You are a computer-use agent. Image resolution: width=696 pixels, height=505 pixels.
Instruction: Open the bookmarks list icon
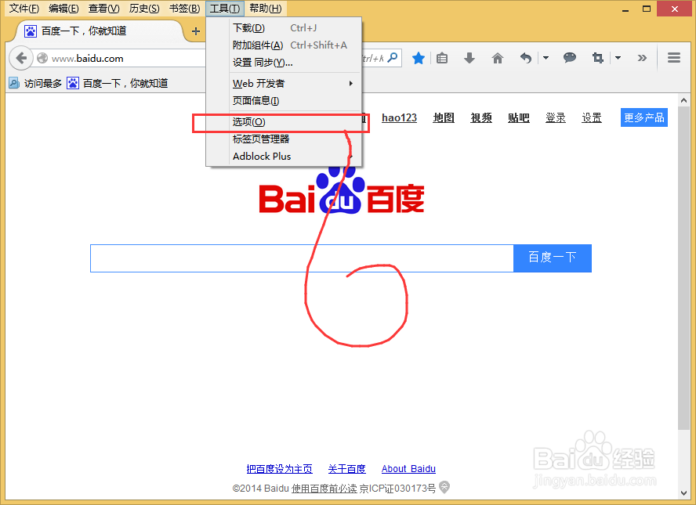click(442, 58)
